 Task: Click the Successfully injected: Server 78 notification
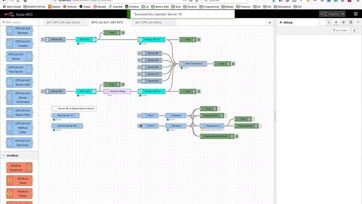[181, 14]
